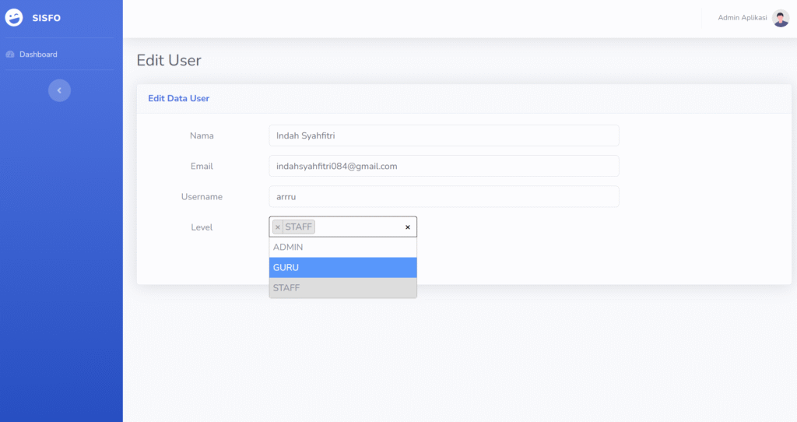Click inside the Level multi-select box
The image size is (797, 422).
click(358, 227)
